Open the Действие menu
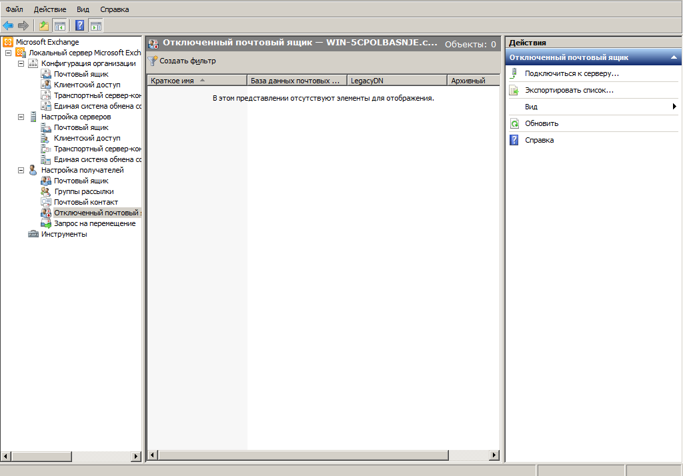The height and width of the screenshot is (476, 683). [50, 9]
